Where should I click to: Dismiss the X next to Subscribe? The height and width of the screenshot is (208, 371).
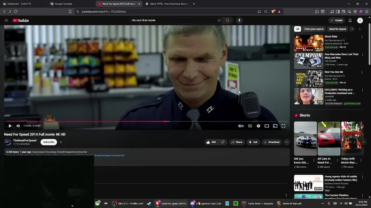(61, 142)
